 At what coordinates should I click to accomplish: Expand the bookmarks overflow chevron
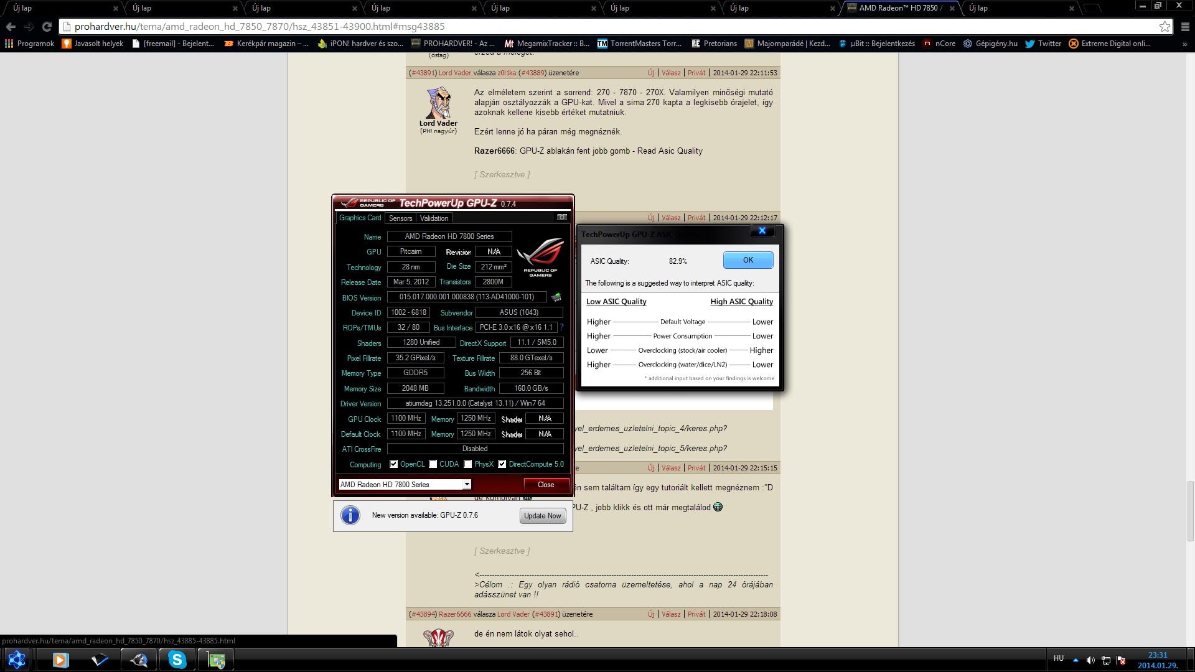(1184, 44)
